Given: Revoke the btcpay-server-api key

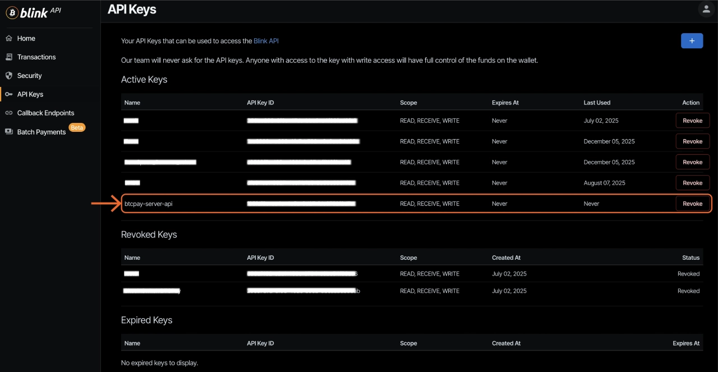Looking at the screenshot, I should pos(692,204).
